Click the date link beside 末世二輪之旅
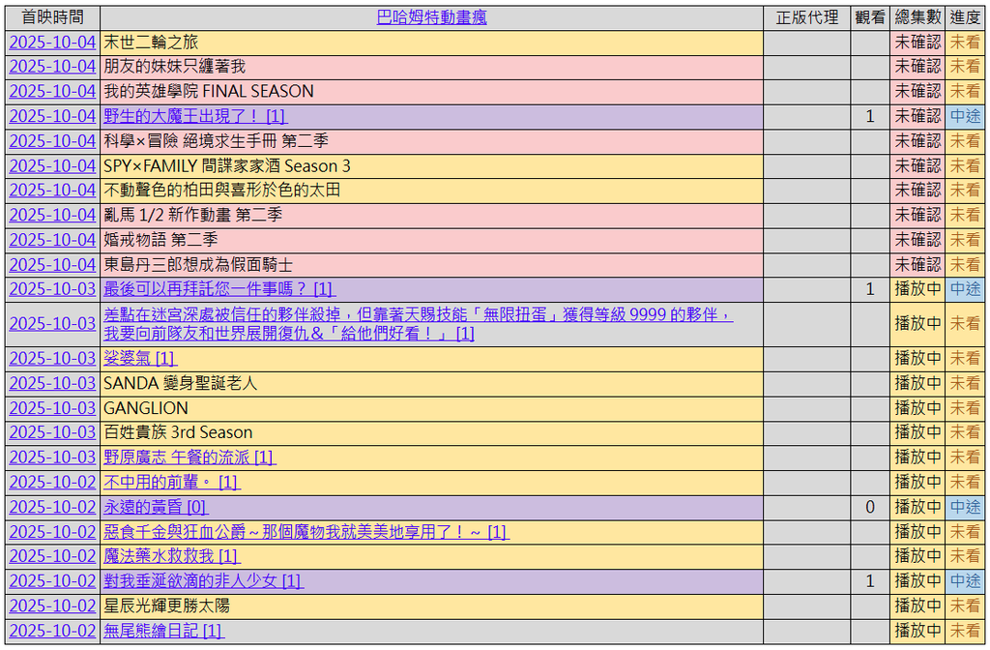990x650 pixels. [52, 43]
